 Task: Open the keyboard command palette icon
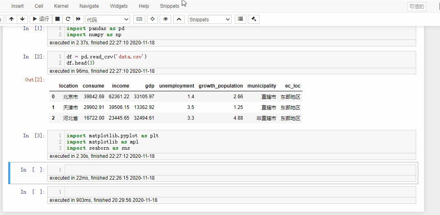tap(139, 19)
